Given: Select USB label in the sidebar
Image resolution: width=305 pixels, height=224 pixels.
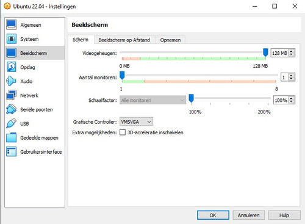Looking at the screenshot, I should (24, 124).
